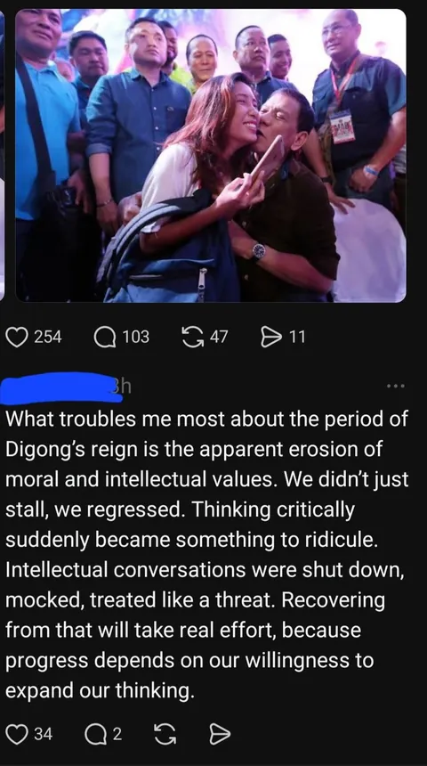Tap the 11 shares count number
427x766 pixels.
tap(297, 337)
